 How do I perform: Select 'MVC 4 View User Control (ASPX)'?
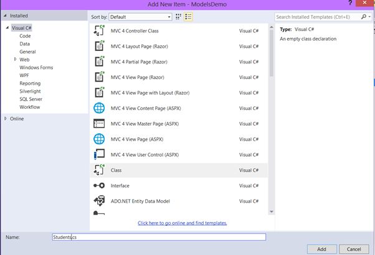click(x=145, y=155)
